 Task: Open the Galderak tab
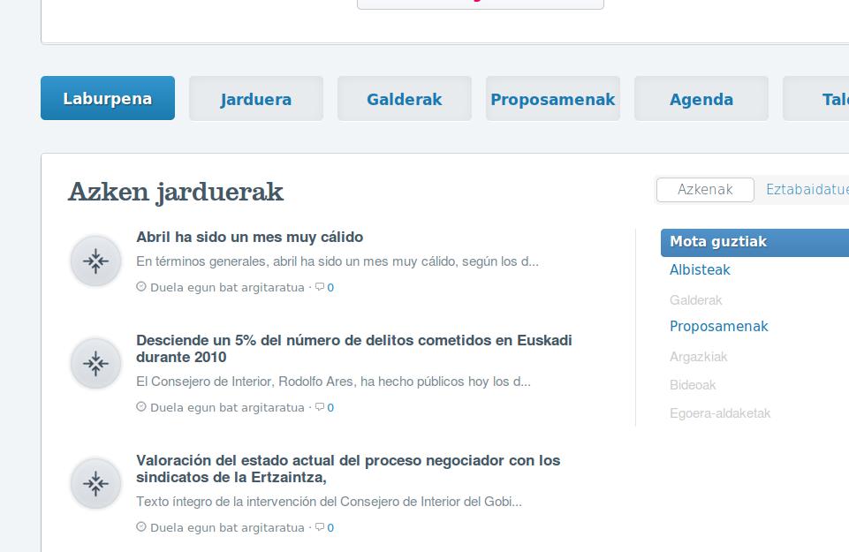[405, 99]
